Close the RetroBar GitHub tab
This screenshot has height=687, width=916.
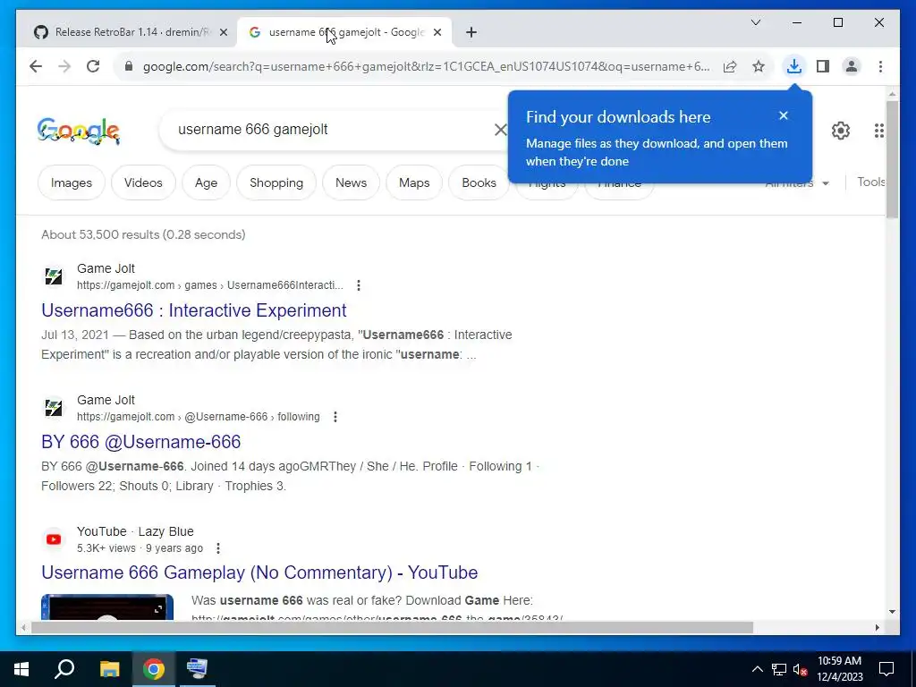tap(223, 33)
